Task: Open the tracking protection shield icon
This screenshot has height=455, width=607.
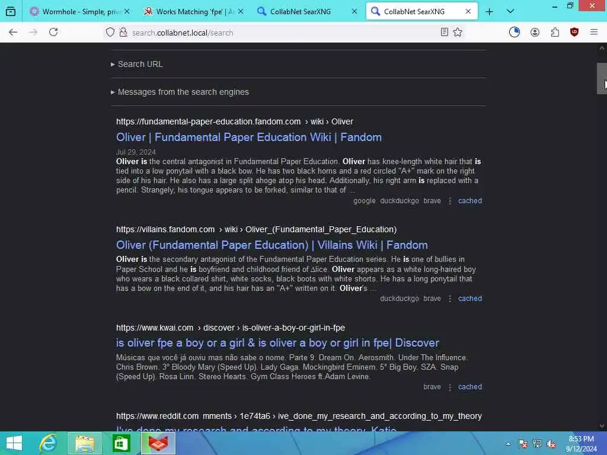Action: pos(110,33)
